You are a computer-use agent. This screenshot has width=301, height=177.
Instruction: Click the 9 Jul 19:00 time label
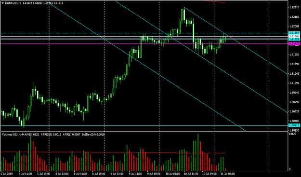[x=153, y=174]
